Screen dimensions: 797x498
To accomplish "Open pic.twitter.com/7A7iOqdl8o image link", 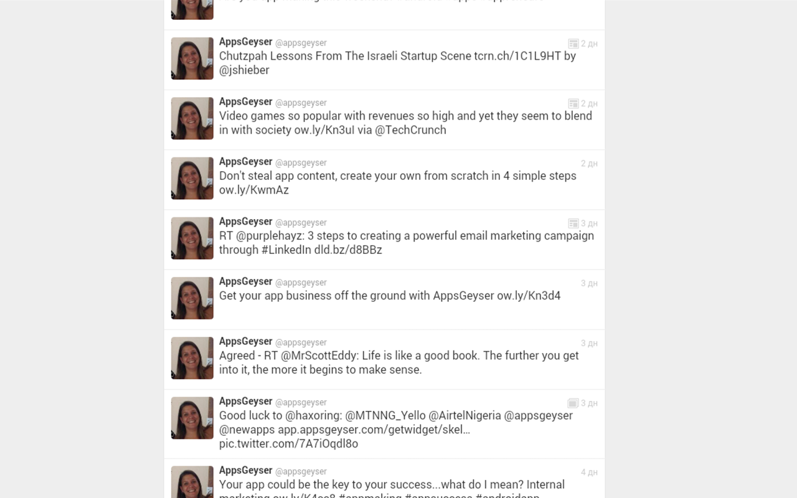I will [x=288, y=444].
